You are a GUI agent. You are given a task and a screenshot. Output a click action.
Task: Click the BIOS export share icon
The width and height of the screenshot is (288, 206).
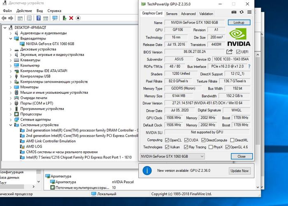pos(230,52)
